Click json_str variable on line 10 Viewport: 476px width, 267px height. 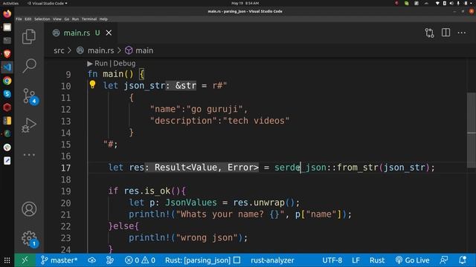click(x=144, y=86)
